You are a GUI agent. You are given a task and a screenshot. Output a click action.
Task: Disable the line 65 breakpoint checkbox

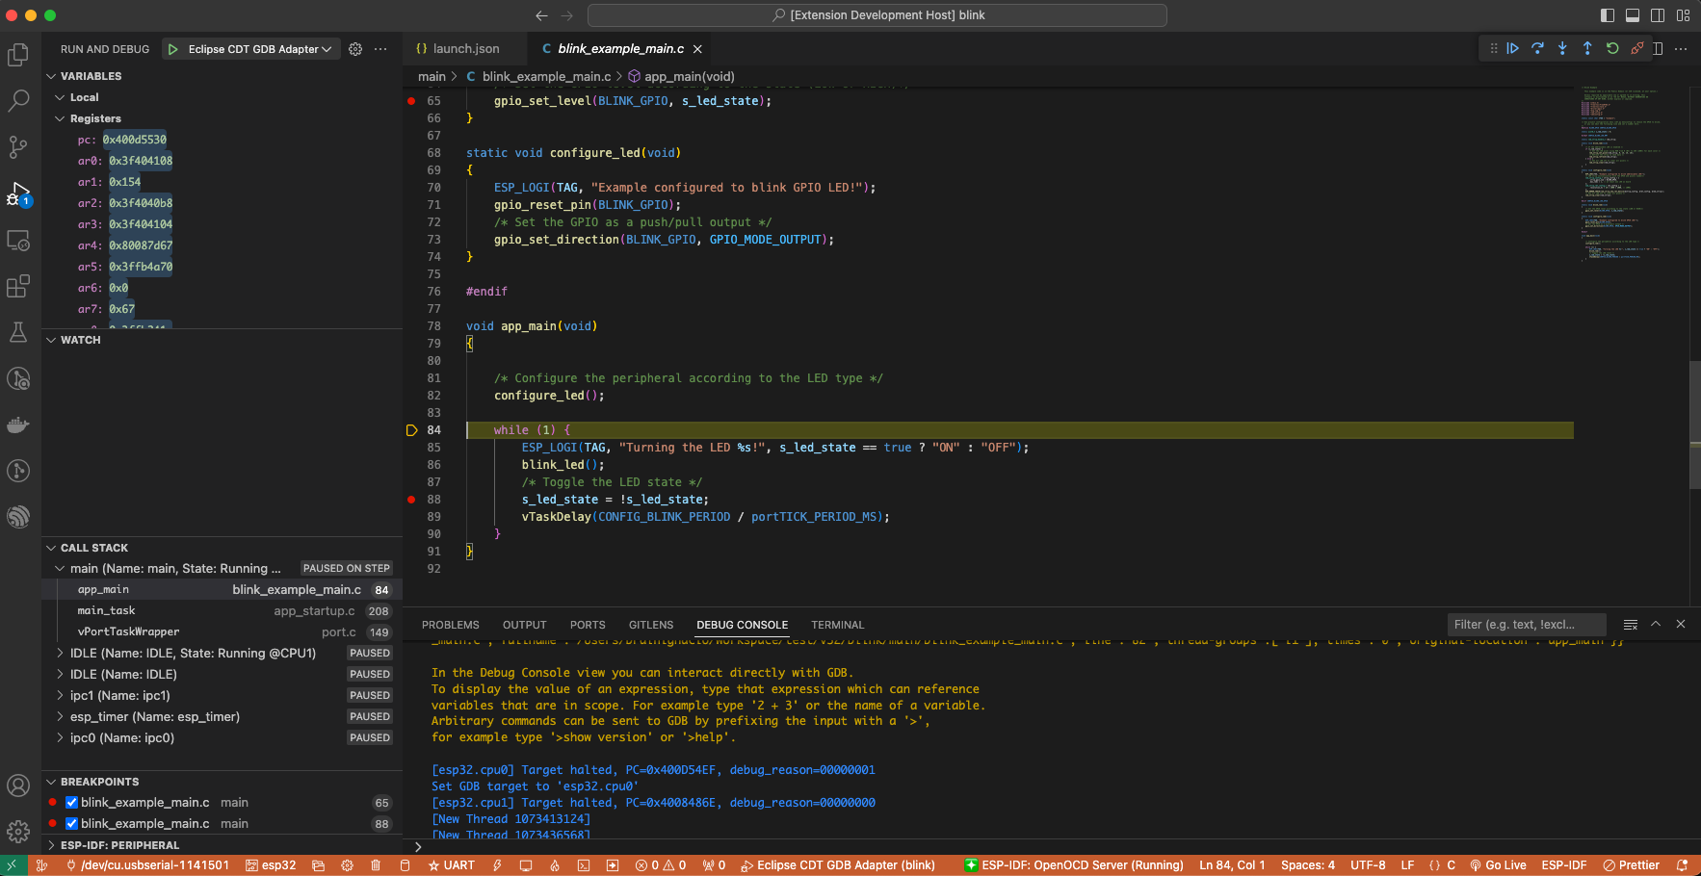pyautogui.click(x=71, y=802)
